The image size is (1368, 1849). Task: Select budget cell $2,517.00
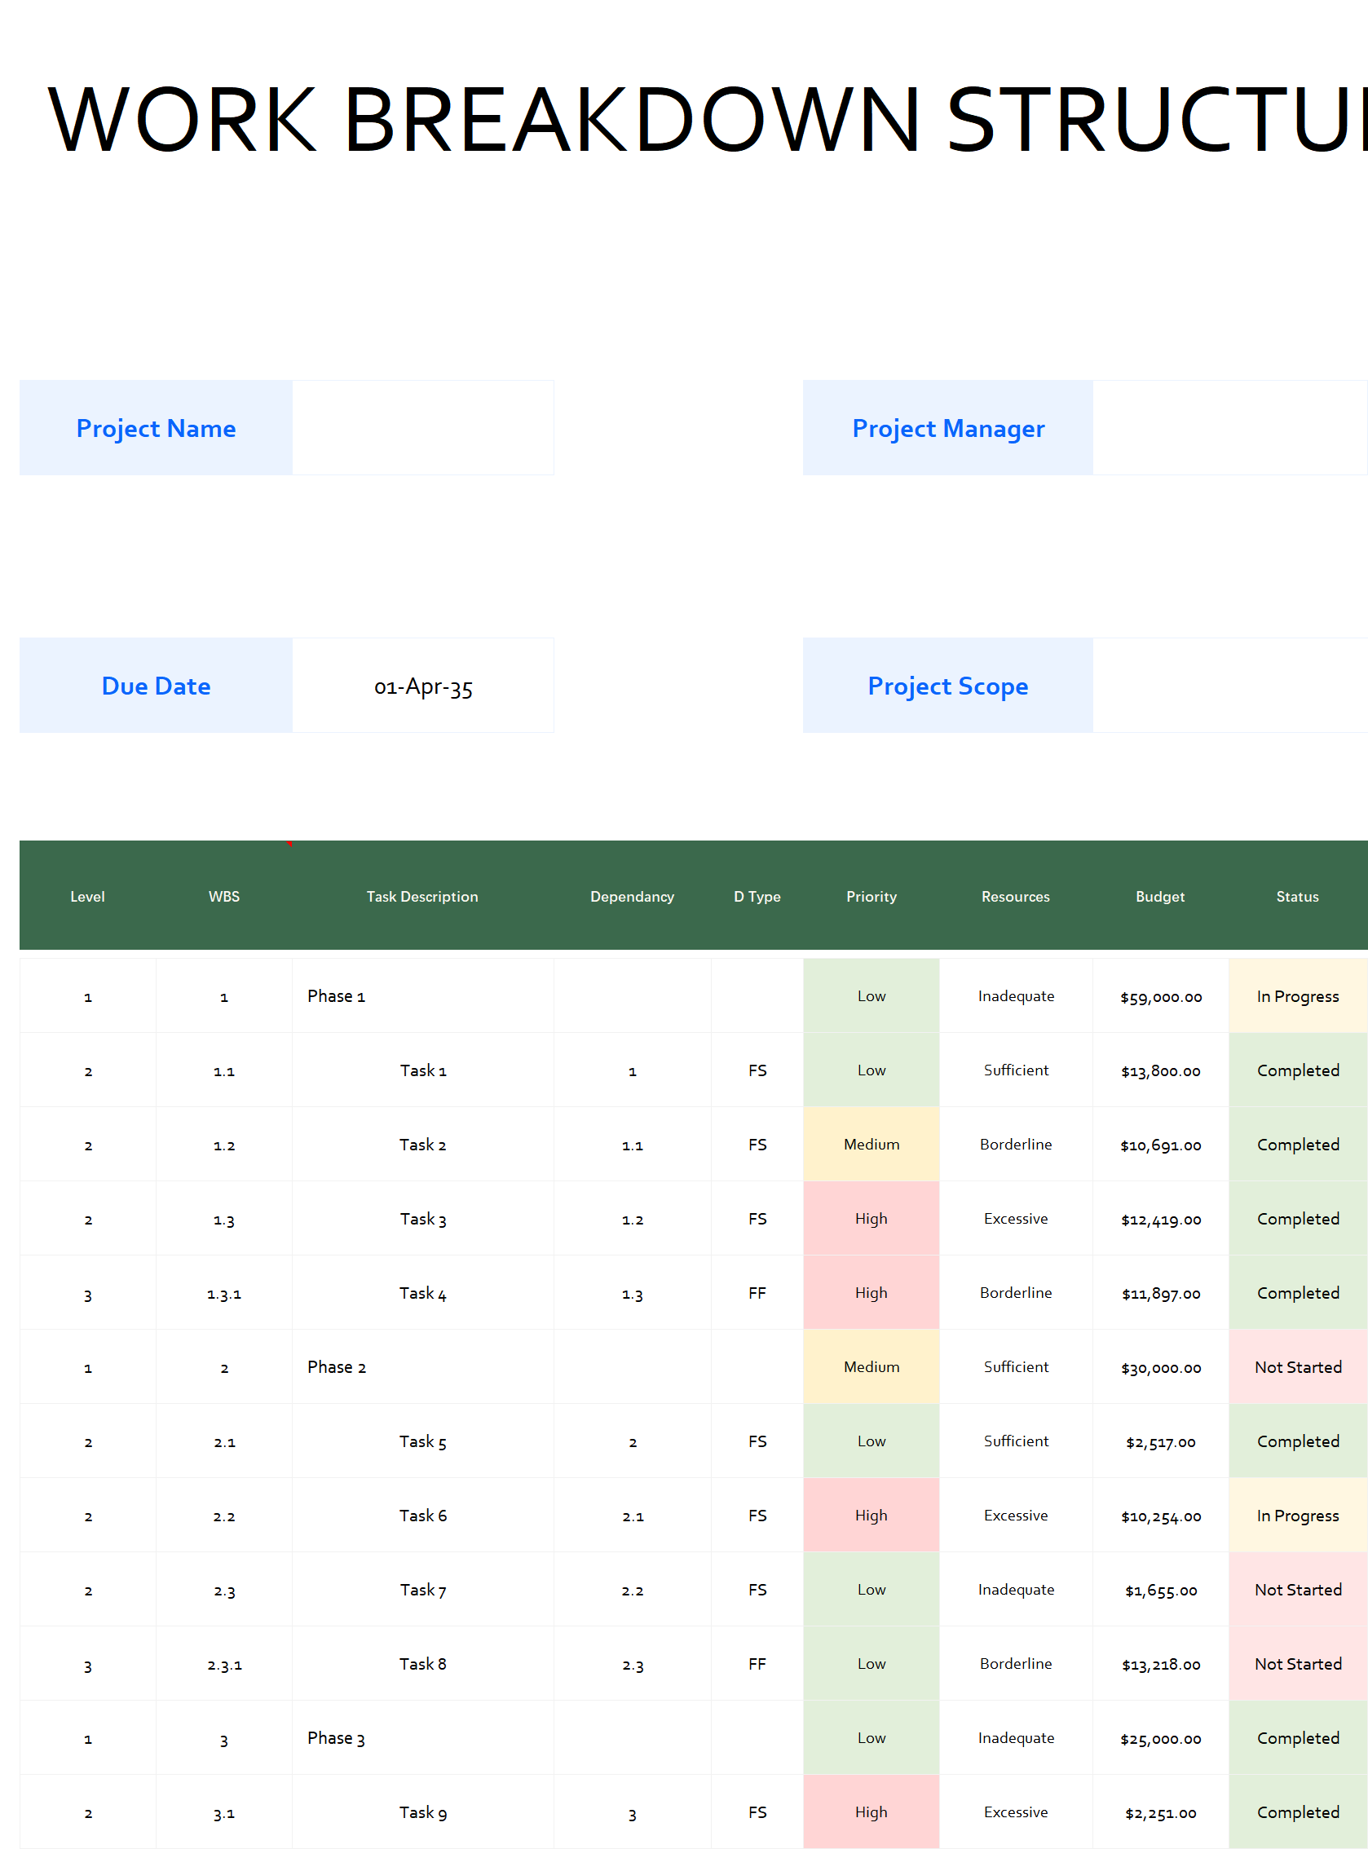tap(1161, 1441)
